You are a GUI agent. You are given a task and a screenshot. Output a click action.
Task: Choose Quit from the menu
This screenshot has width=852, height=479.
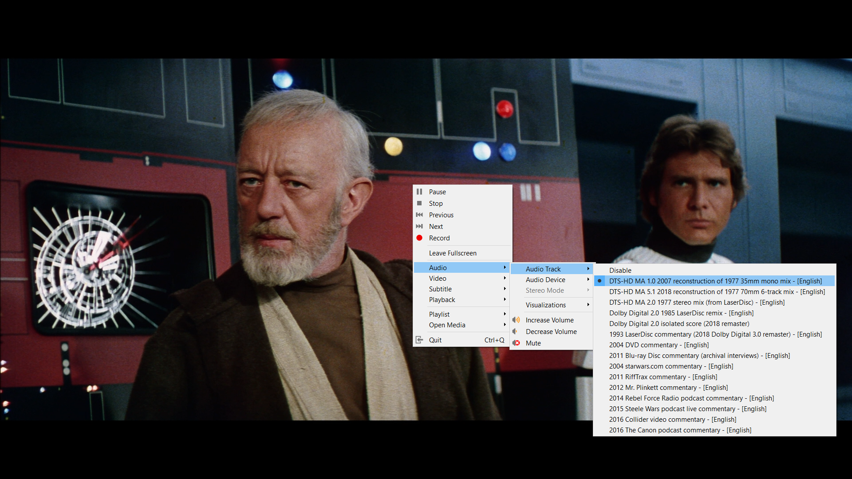point(462,340)
